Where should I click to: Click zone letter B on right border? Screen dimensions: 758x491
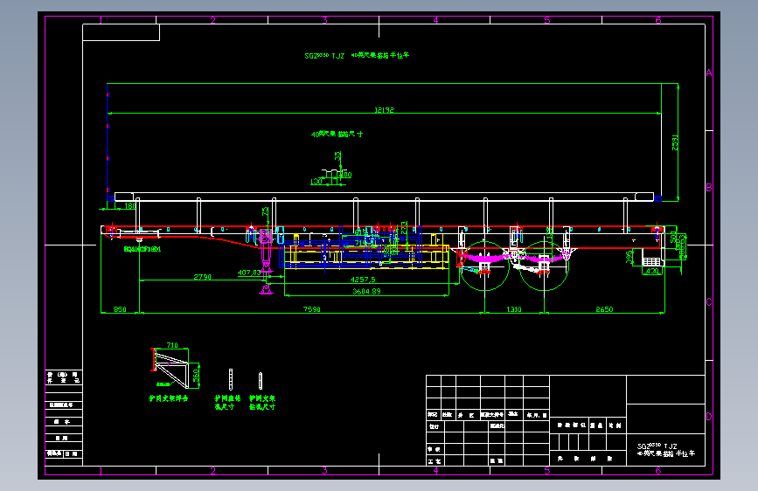709,188
